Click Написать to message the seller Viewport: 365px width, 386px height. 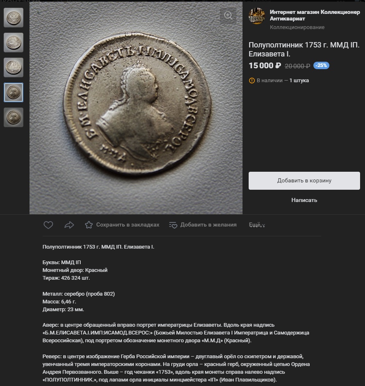point(304,200)
